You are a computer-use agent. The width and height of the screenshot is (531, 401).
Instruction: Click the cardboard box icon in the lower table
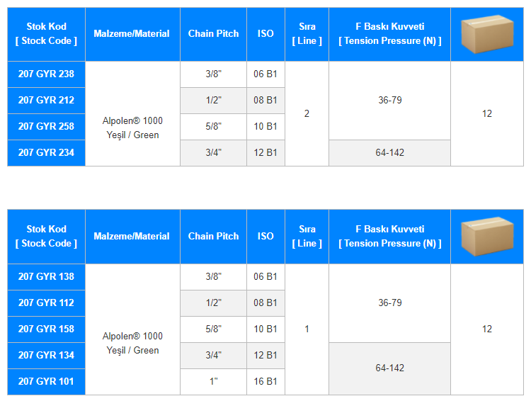pyautogui.click(x=486, y=237)
